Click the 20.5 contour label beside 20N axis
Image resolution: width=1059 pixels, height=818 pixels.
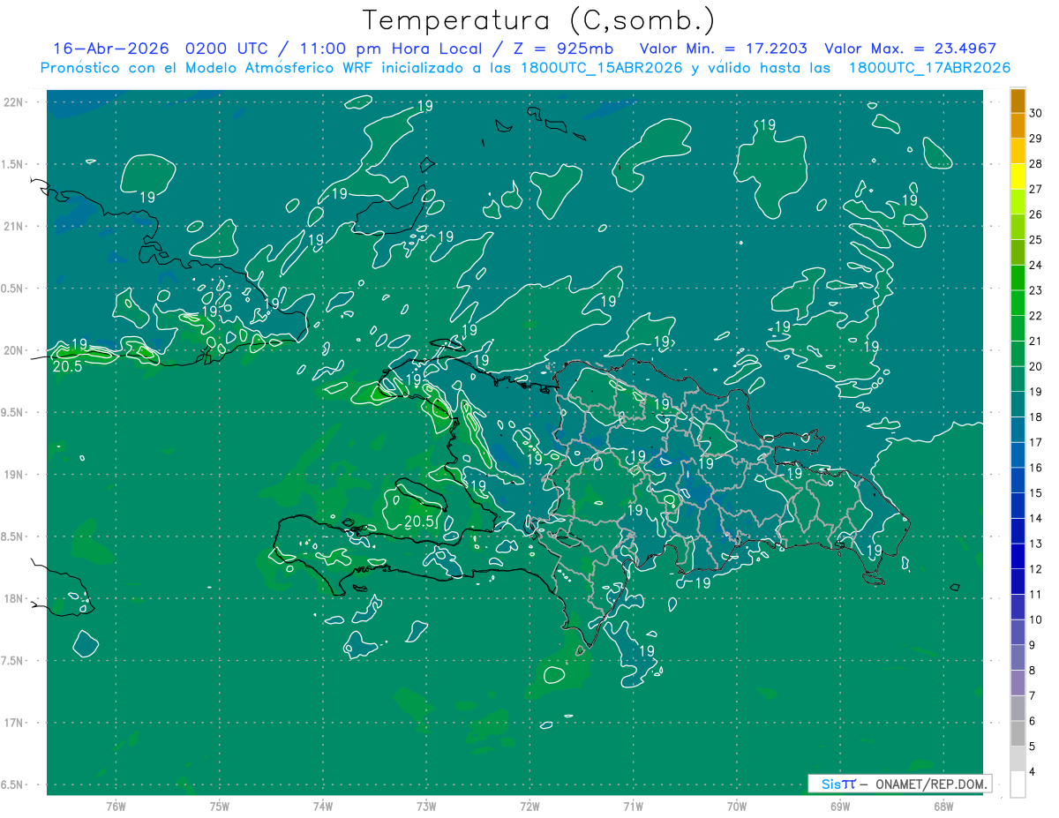(x=67, y=366)
